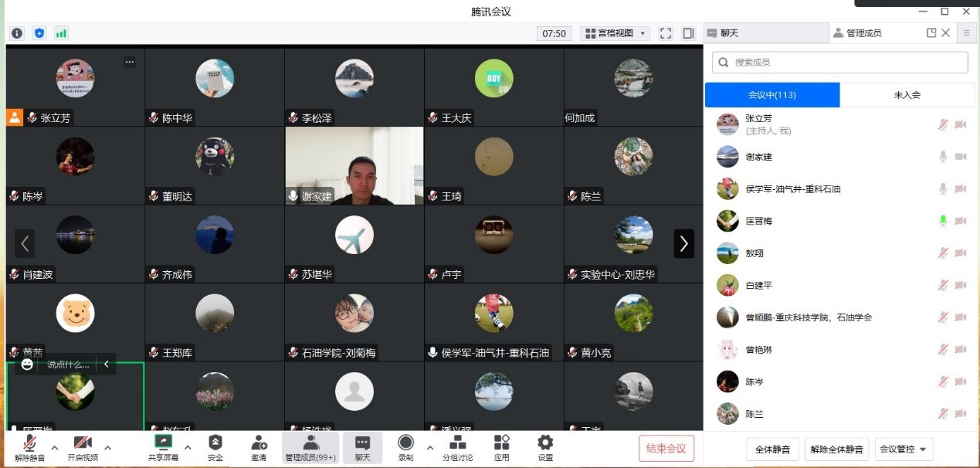980x468 pixels.
Task: Click 苏堪华's airplane avatar tile
Action: click(354, 243)
